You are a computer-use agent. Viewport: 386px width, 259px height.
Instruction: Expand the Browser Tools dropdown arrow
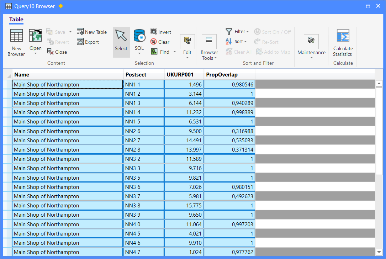point(215,58)
